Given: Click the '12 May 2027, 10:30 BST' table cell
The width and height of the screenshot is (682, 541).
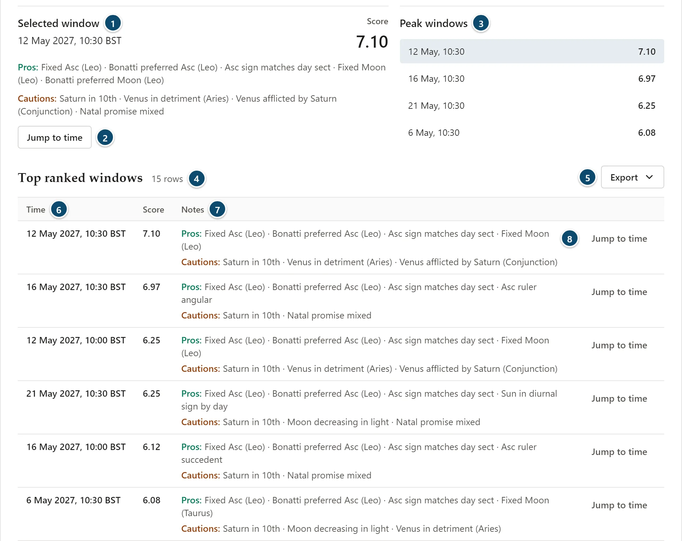Looking at the screenshot, I should (x=76, y=234).
